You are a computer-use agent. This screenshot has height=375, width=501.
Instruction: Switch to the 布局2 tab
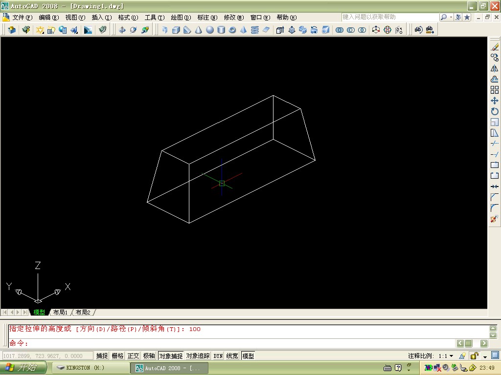coord(83,312)
